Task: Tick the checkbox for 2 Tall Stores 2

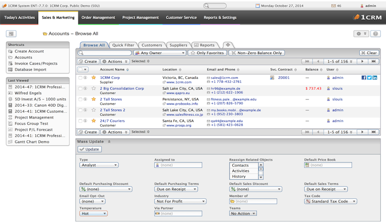Action: point(80,110)
